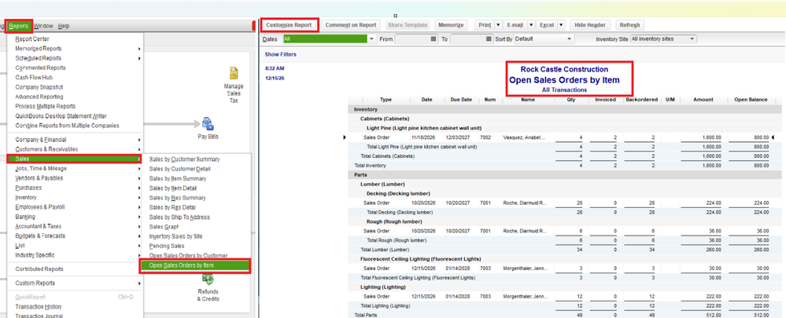
Task: Select the Sales menu entry
Action: 76,159
